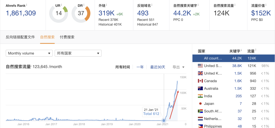Click the Canada traffic value 940
The image size is (275, 128).
pos(253,81)
